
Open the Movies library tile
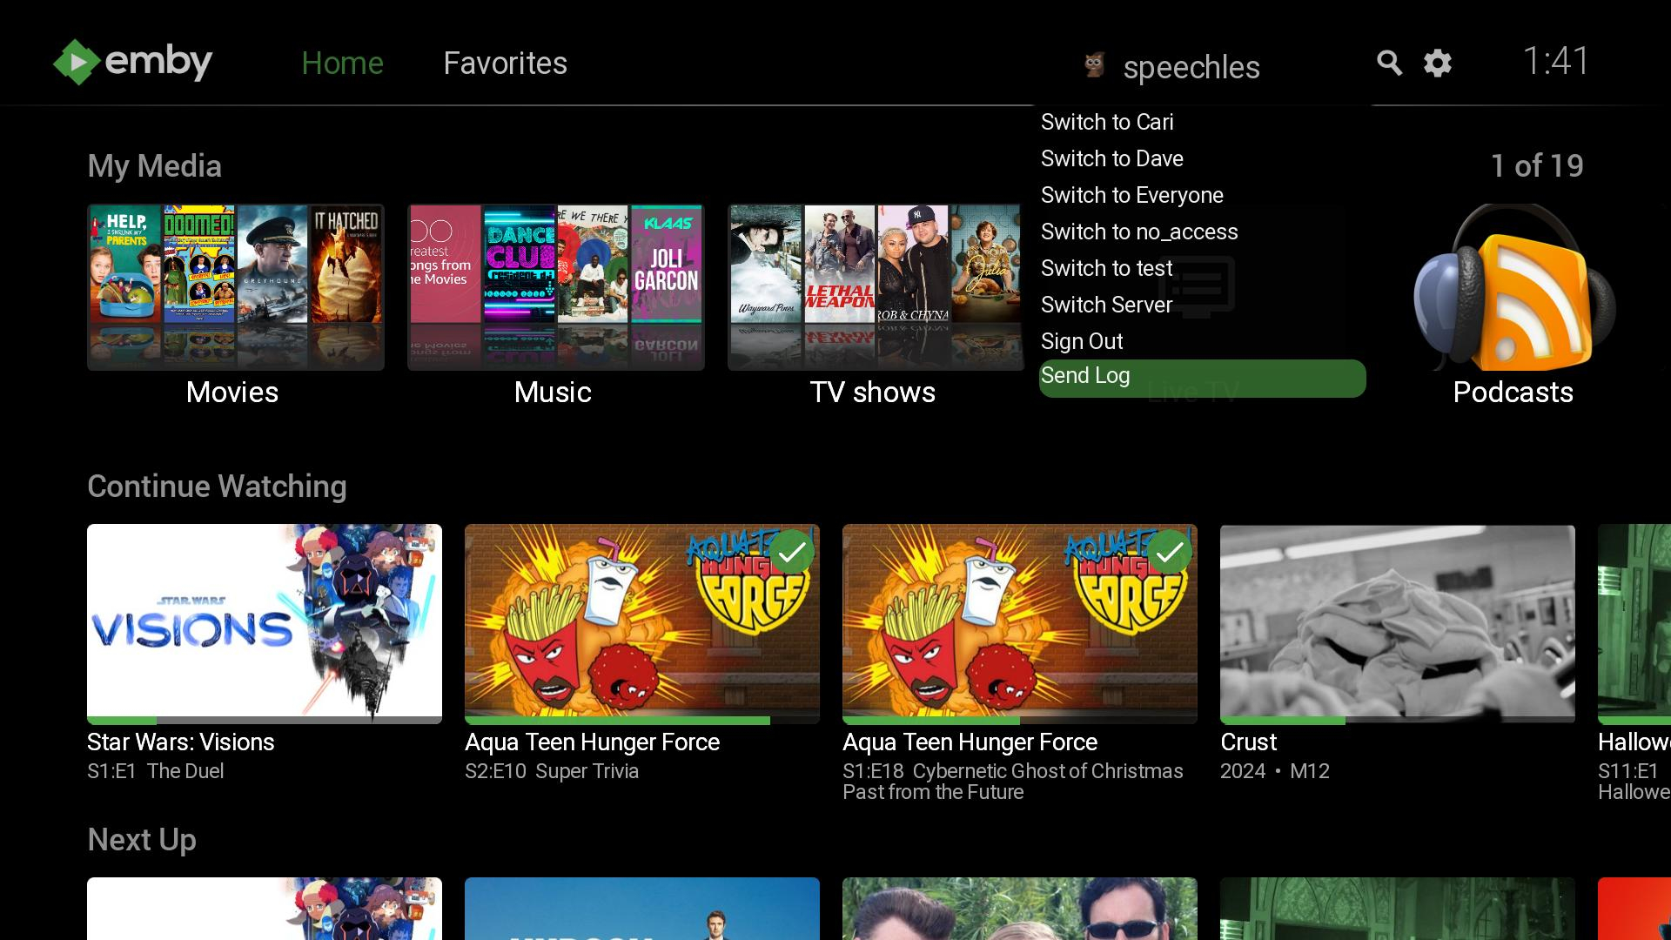pyautogui.click(x=235, y=287)
